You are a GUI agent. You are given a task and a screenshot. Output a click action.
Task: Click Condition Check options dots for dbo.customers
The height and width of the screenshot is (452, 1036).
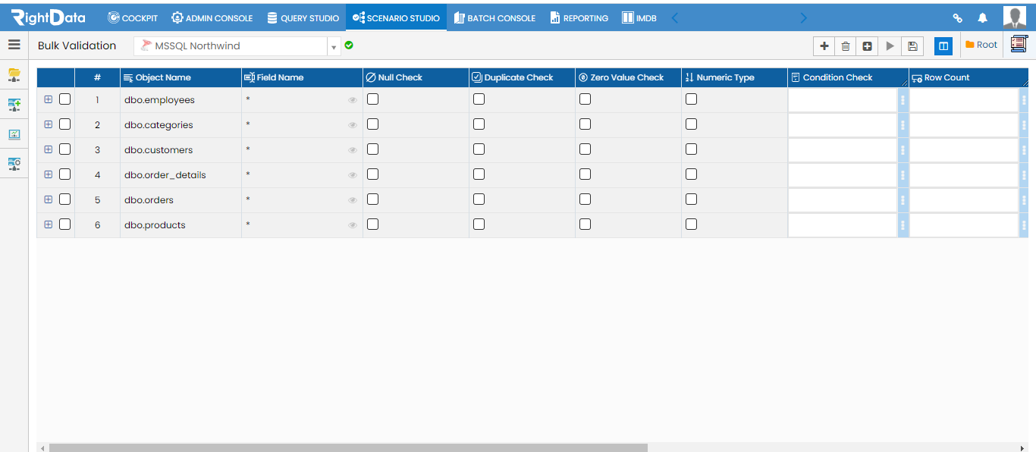[x=903, y=149]
